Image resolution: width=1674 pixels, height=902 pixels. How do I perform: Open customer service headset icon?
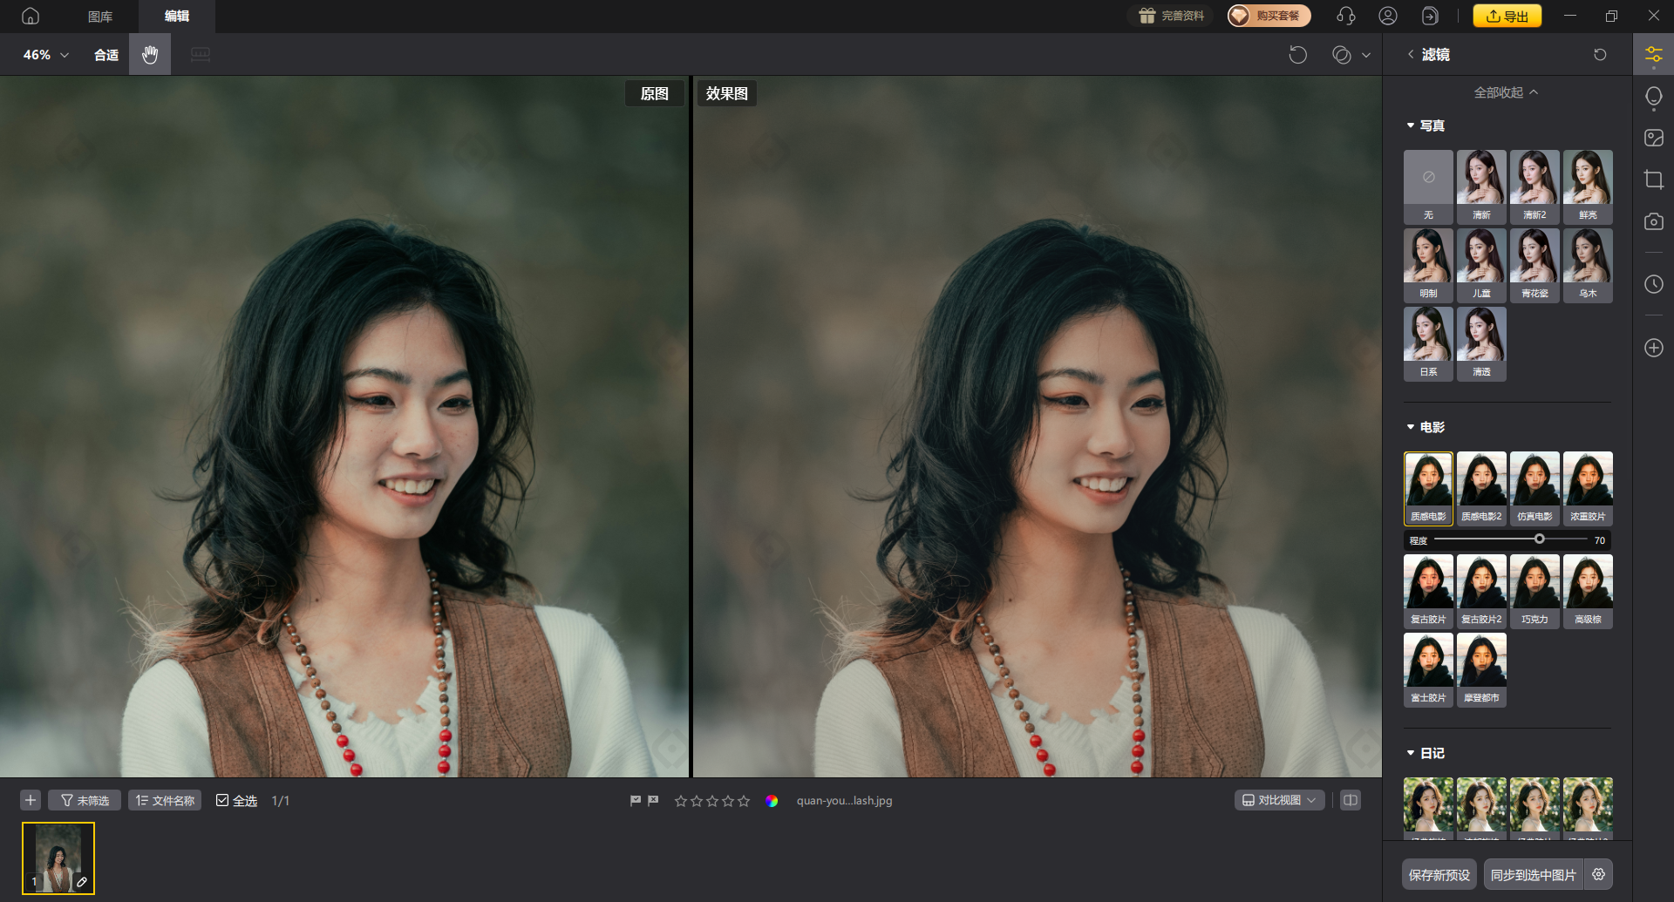[x=1345, y=16]
